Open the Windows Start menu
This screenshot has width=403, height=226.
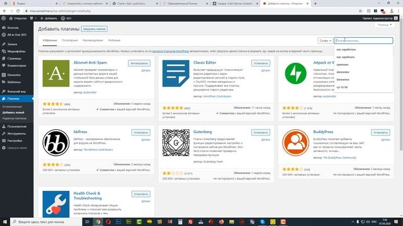4,222
